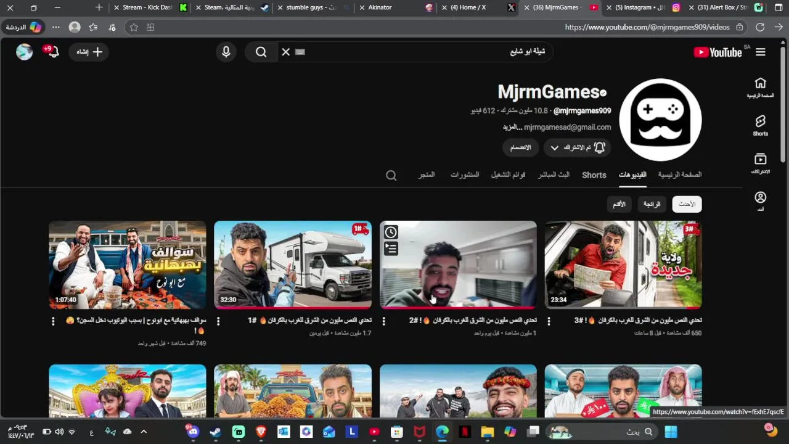Open Steam from the taskbar
The image size is (789, 444).
(x=215, y=432)
